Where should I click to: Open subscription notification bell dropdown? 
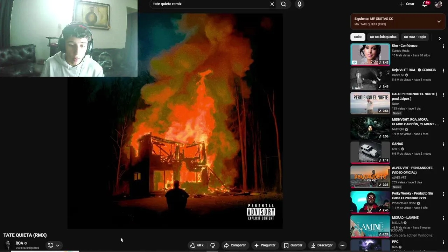(54, 245)
